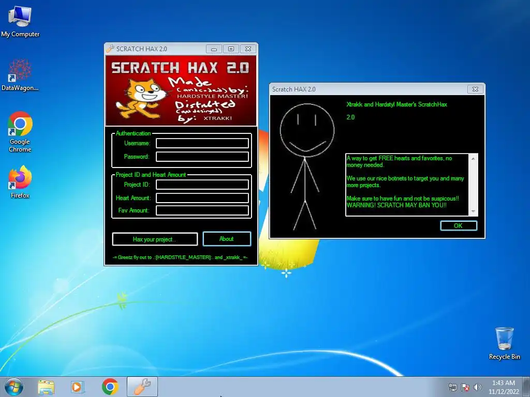Click the Greetz fly out footer text
This screenshot has height=397, width=530.
180,257
